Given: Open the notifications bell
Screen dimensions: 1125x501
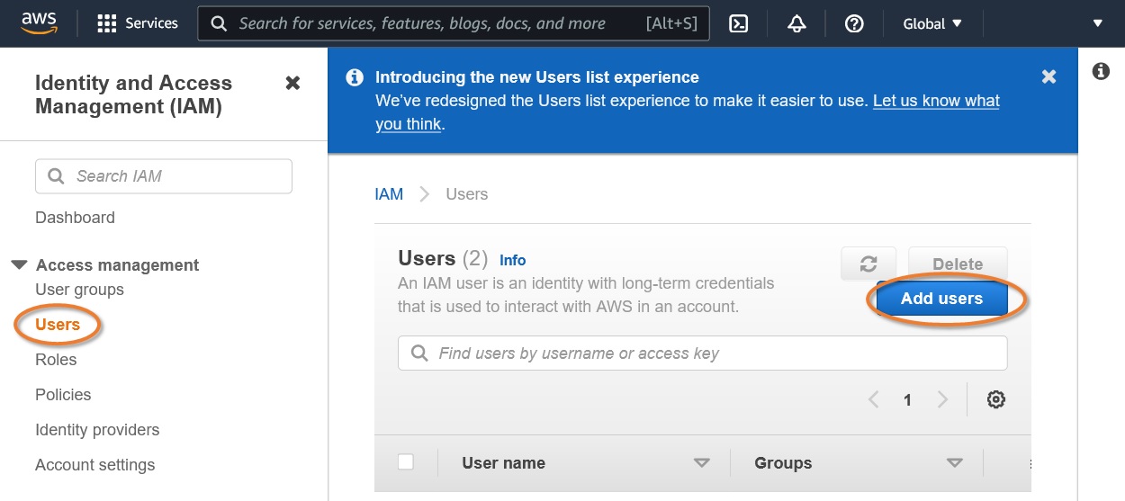Looking at the screenshot, I should [796, 24].
